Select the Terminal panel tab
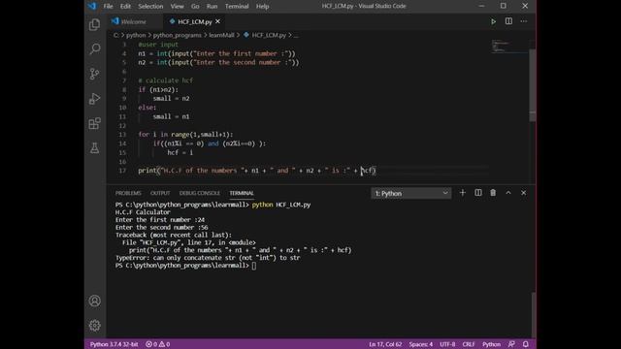Screen dimensions: 621x349 pyautogui.click(x=242, y=193)
